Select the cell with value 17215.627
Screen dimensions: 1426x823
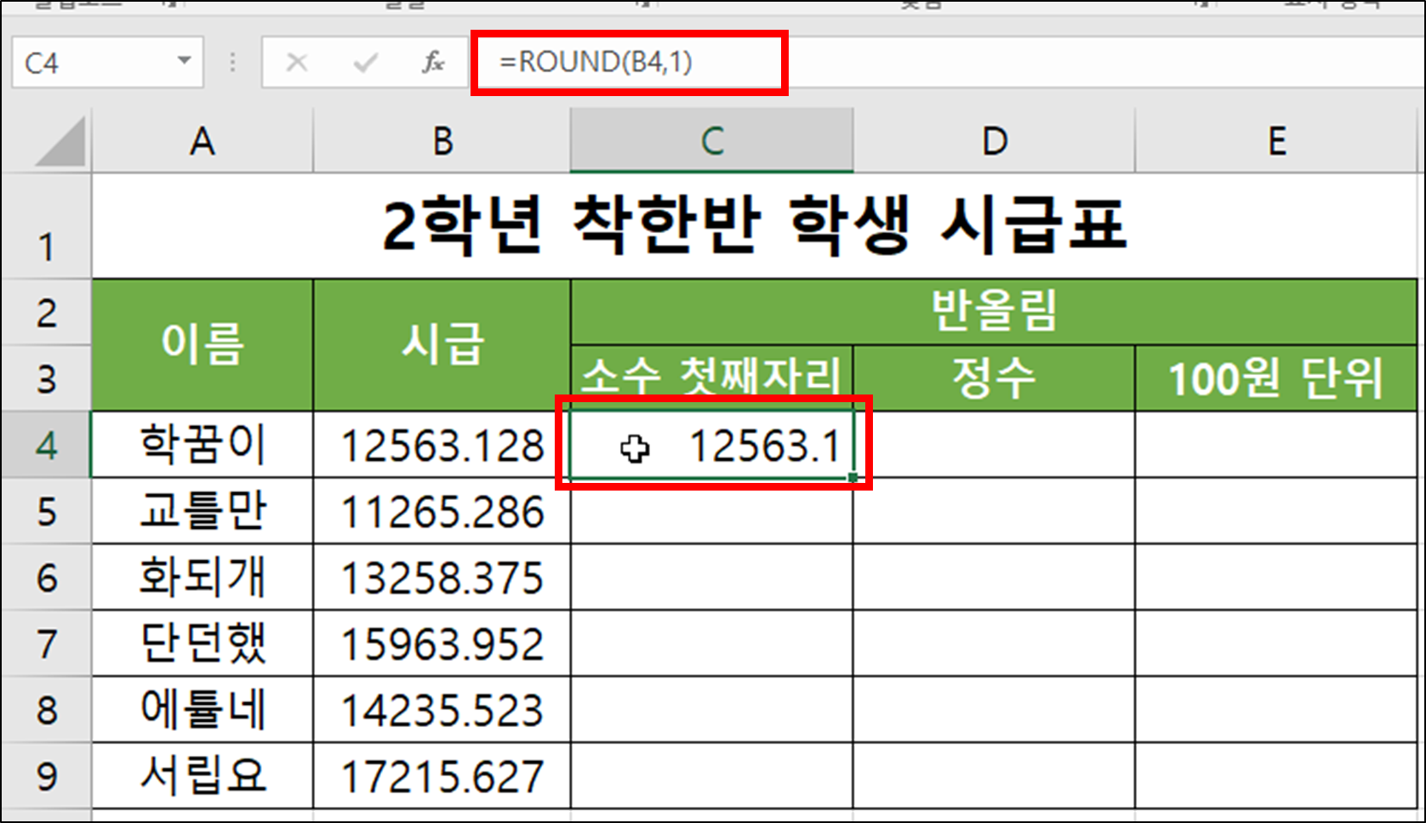click(x=441, y=774)
